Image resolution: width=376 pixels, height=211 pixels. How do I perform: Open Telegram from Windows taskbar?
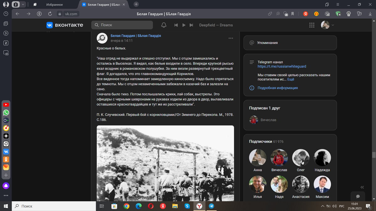coord(211,206)
